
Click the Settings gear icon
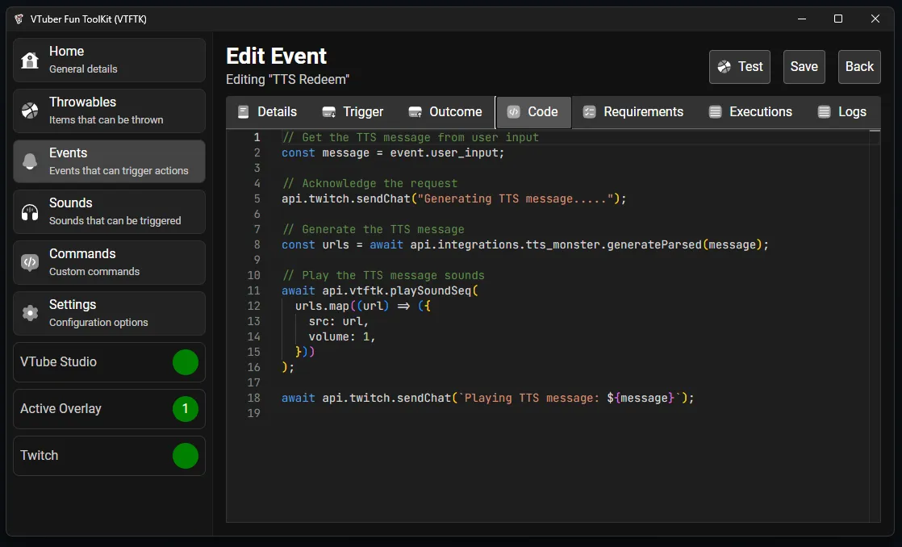30,313
